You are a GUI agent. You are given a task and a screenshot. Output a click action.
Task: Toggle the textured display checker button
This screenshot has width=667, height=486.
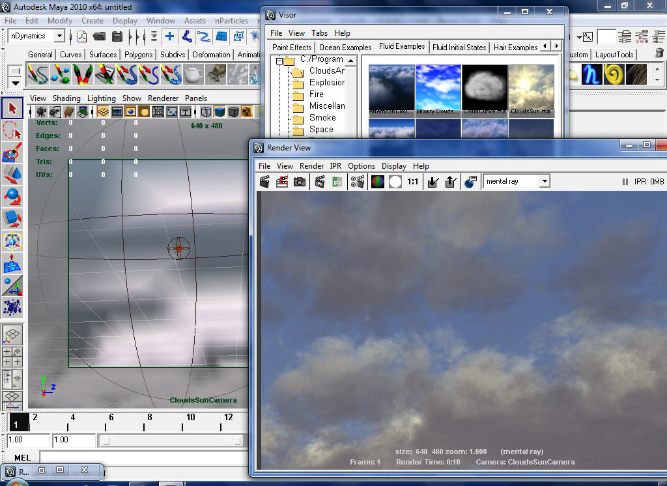click(247, 112)
